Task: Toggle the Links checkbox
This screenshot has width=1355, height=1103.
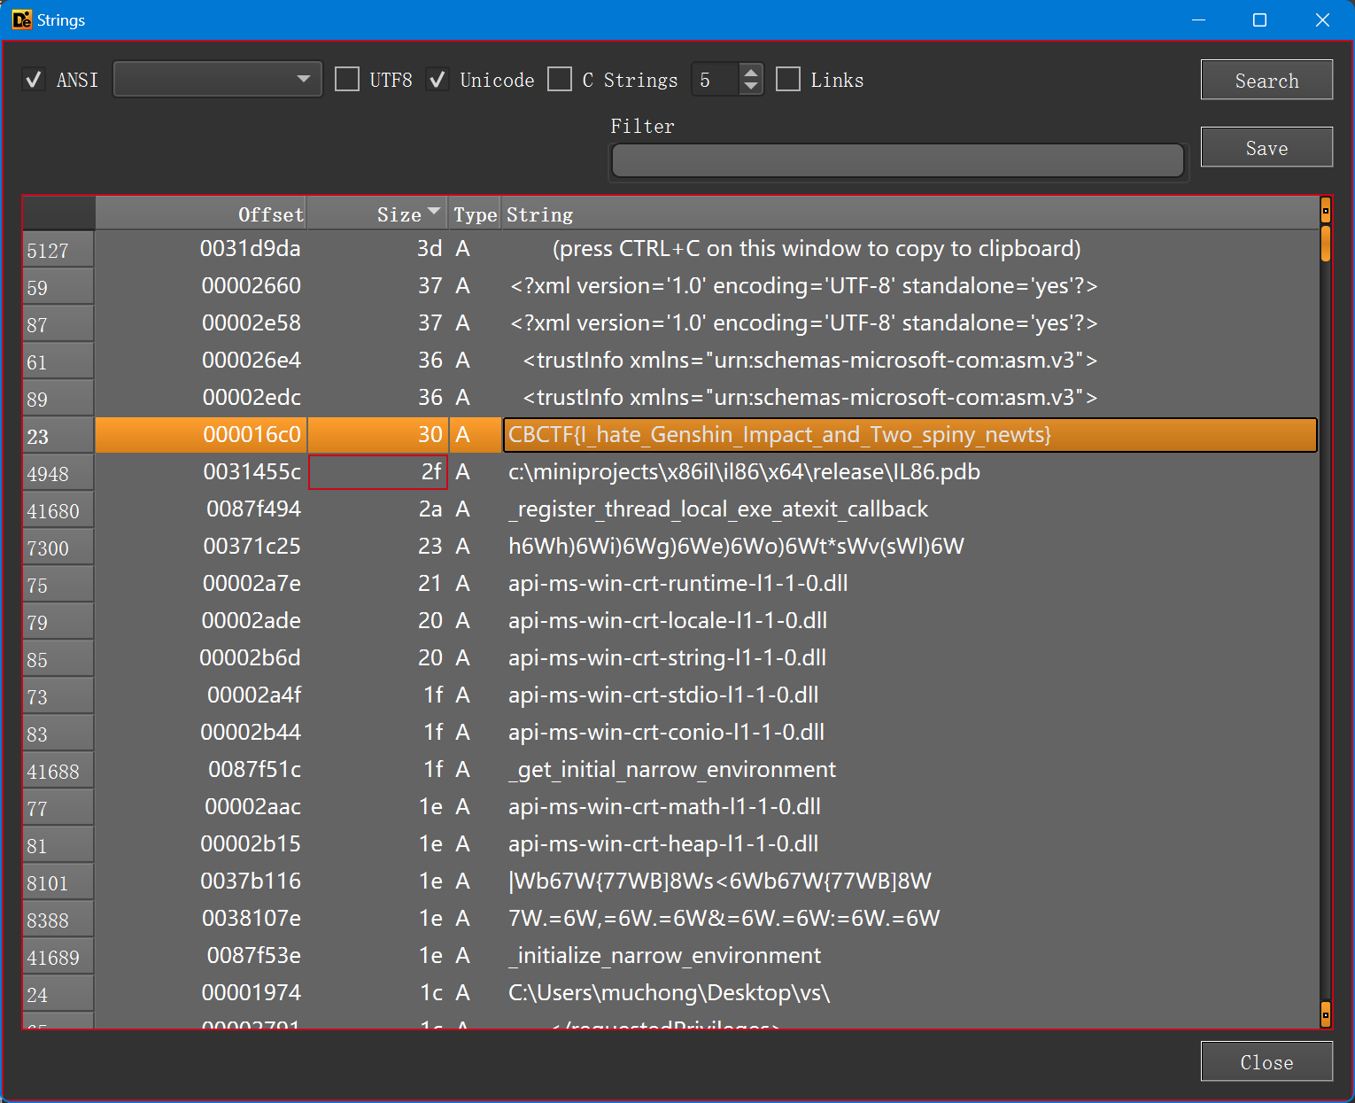Action: tap(788, 80)
